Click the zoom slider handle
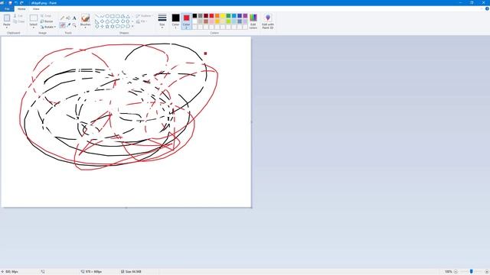 point(472,272)
